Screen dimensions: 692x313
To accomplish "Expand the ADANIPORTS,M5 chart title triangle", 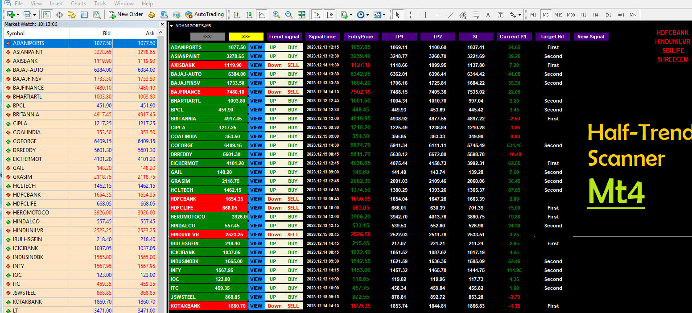I will click(x=172, y=25).
